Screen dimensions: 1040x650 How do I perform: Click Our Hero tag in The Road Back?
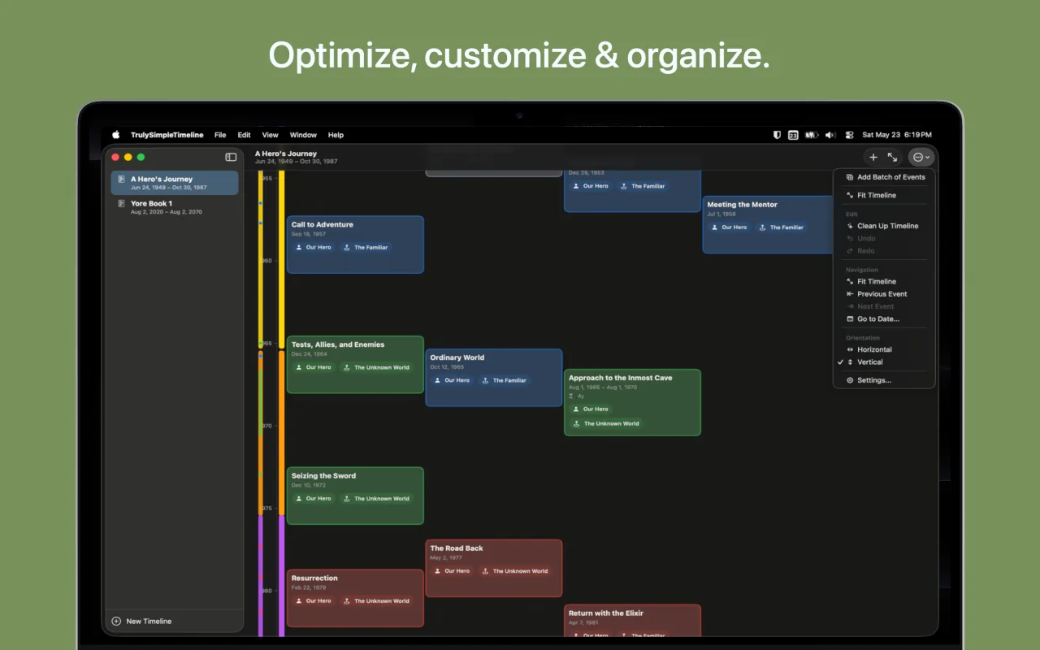tap(452, 571)
